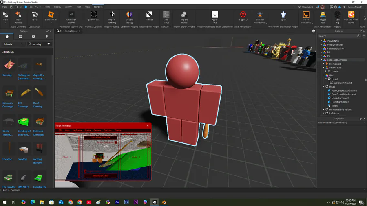367x206 pixels.
Task: Go back to All Models in Toolbox
Action: tap(8, 52)
